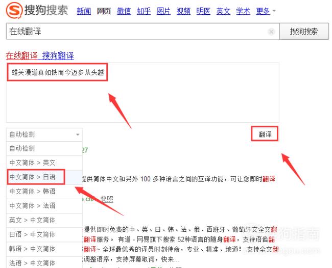Select 韩语 > 中文简体 option
The image size is (332, 268).
(44, 249)
